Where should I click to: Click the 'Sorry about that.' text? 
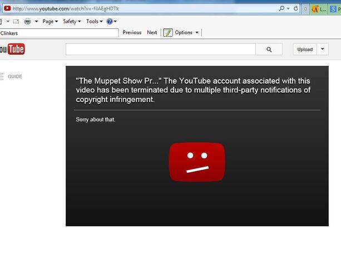tap(96, 119)
